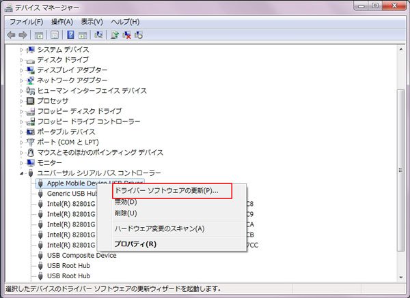Click the プロセッサ chip icon
Viewport: 410px width, 298px height.
pos(31,101)
